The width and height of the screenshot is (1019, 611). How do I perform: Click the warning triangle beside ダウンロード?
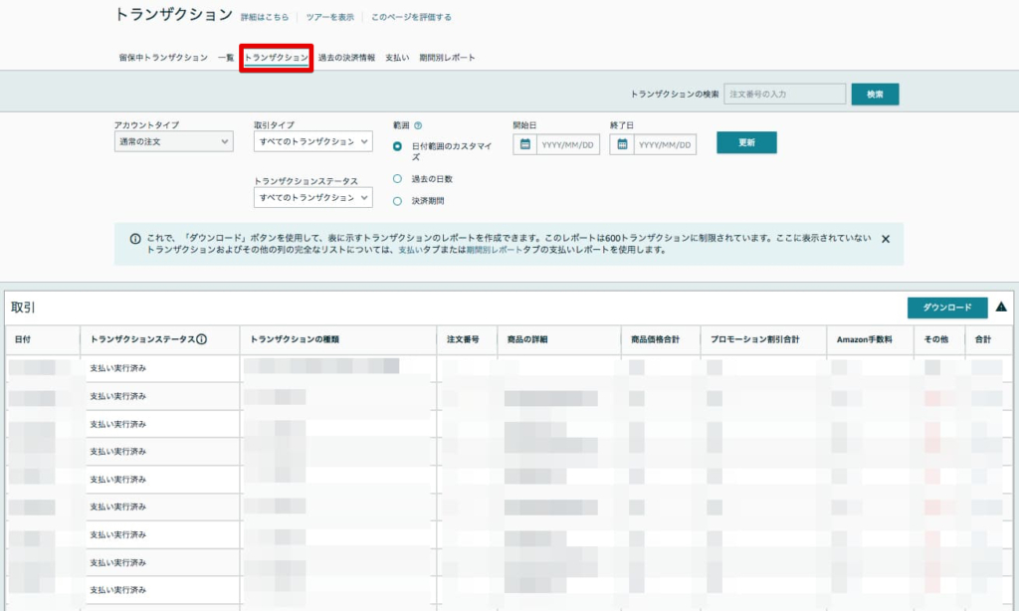tap(1000, 307)
